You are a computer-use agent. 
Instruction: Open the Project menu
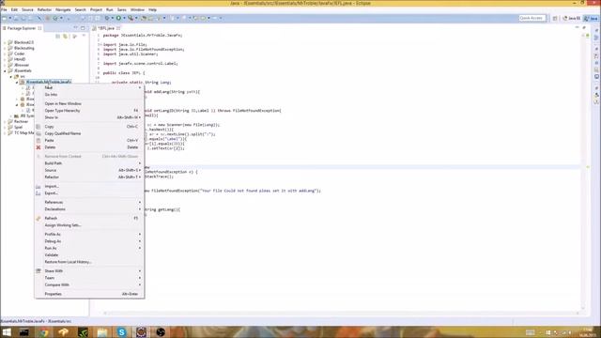tap(96, 9)
